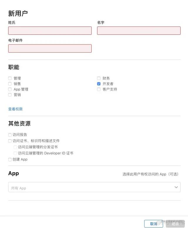
Task: Check the 访问报告 checkbox
Action: (10, 135)
